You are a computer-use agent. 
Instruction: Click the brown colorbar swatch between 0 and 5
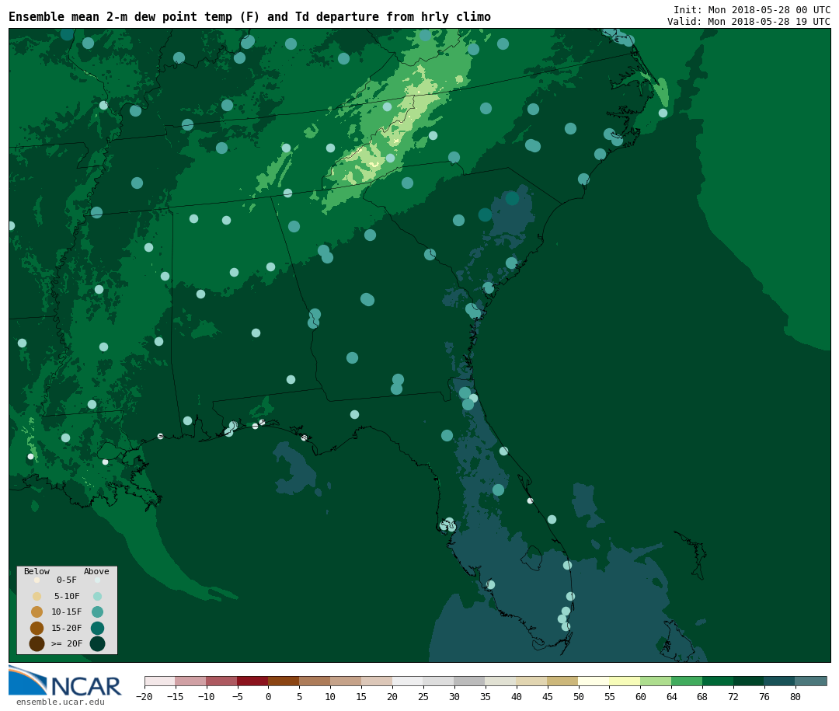[284, 681]
